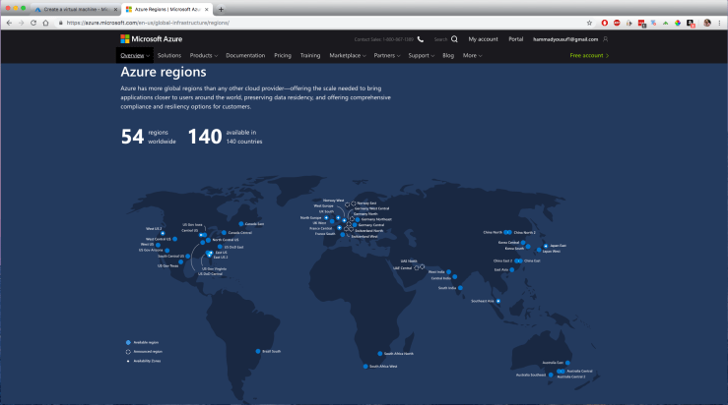Screen dimensions: 728x405
Task: Open the browser home page icon
Action: tap(45, 23)
